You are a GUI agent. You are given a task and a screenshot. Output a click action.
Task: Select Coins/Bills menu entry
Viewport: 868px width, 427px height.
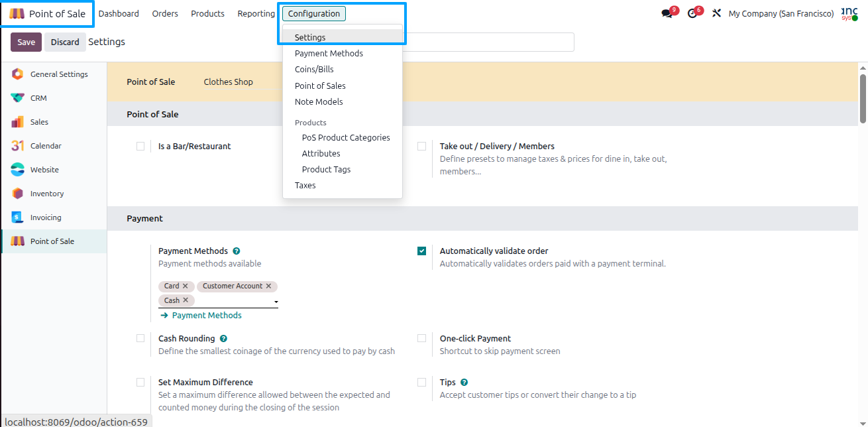(343, 70)
